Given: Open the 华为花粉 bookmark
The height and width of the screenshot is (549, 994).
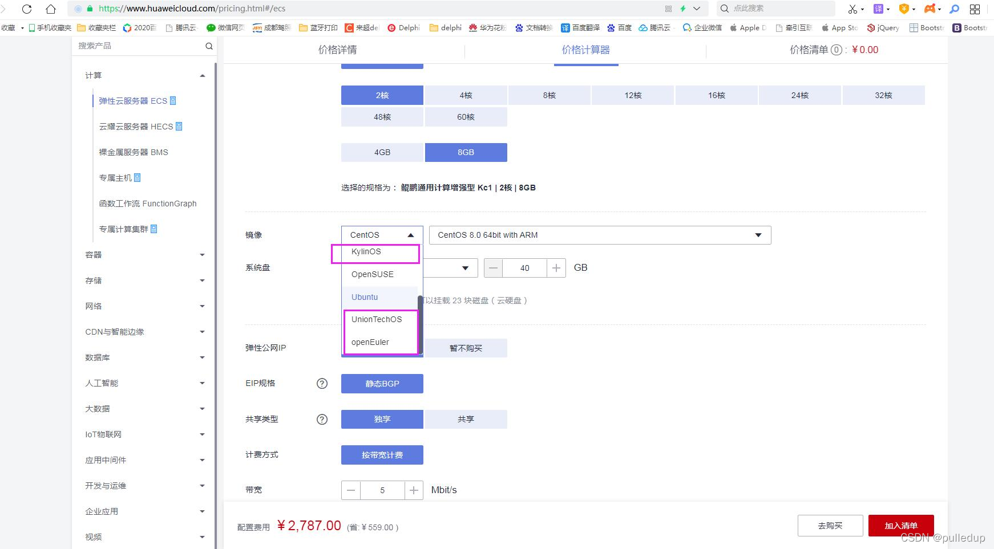Looking at the screenshot, I should 488,27.
